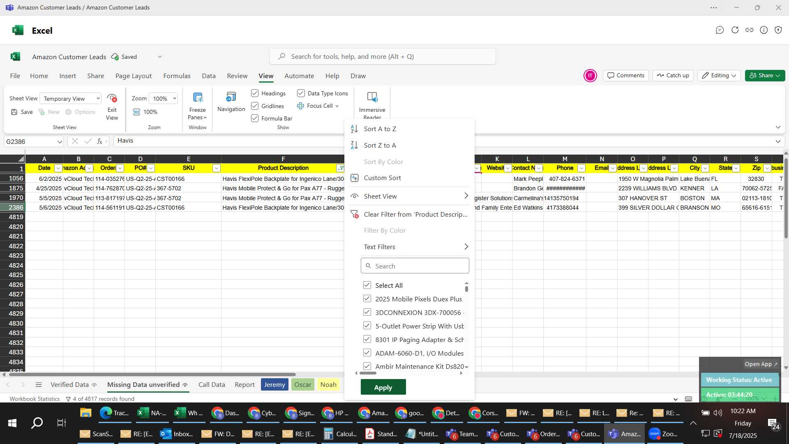Click the tools search field

[382, 57]
